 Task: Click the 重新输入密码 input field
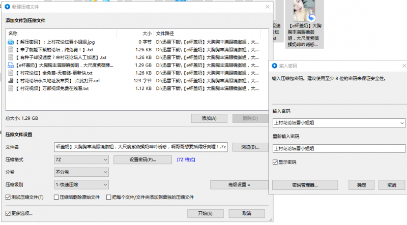(338, 149)
